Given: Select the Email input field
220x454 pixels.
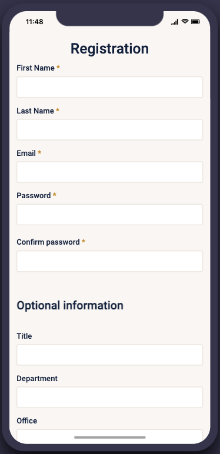Looking at the screenshot, I should (110, 172).
